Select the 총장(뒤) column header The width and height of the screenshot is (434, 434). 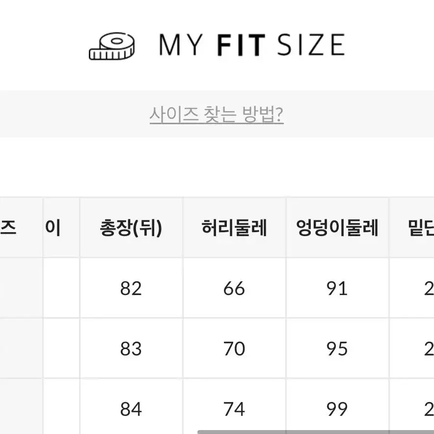(x=131, y=227)
